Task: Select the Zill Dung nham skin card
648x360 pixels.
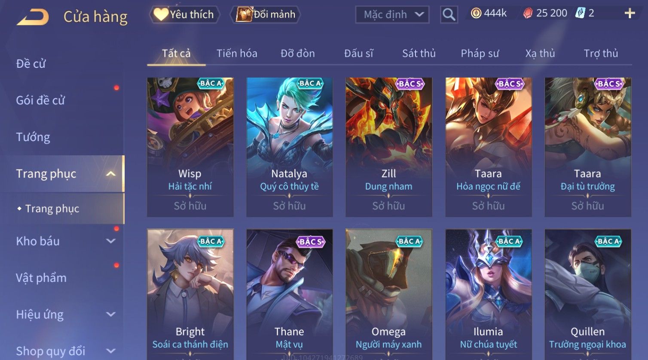Action: pos(388,147)
